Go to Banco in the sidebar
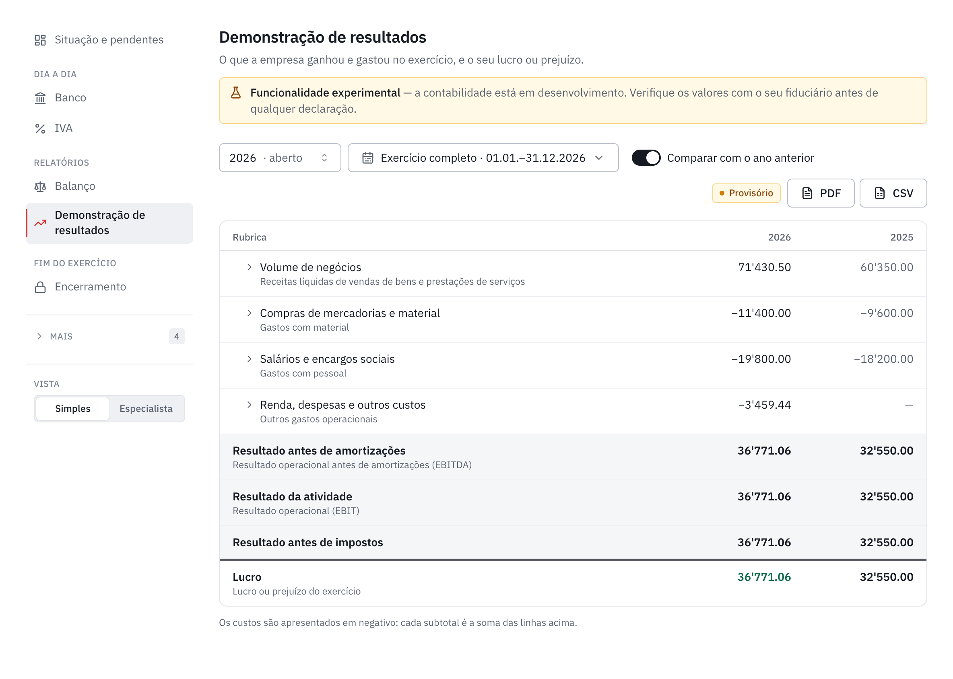This screenshot has height=679, width=953. pyautogui.click(x=109, y=98)
